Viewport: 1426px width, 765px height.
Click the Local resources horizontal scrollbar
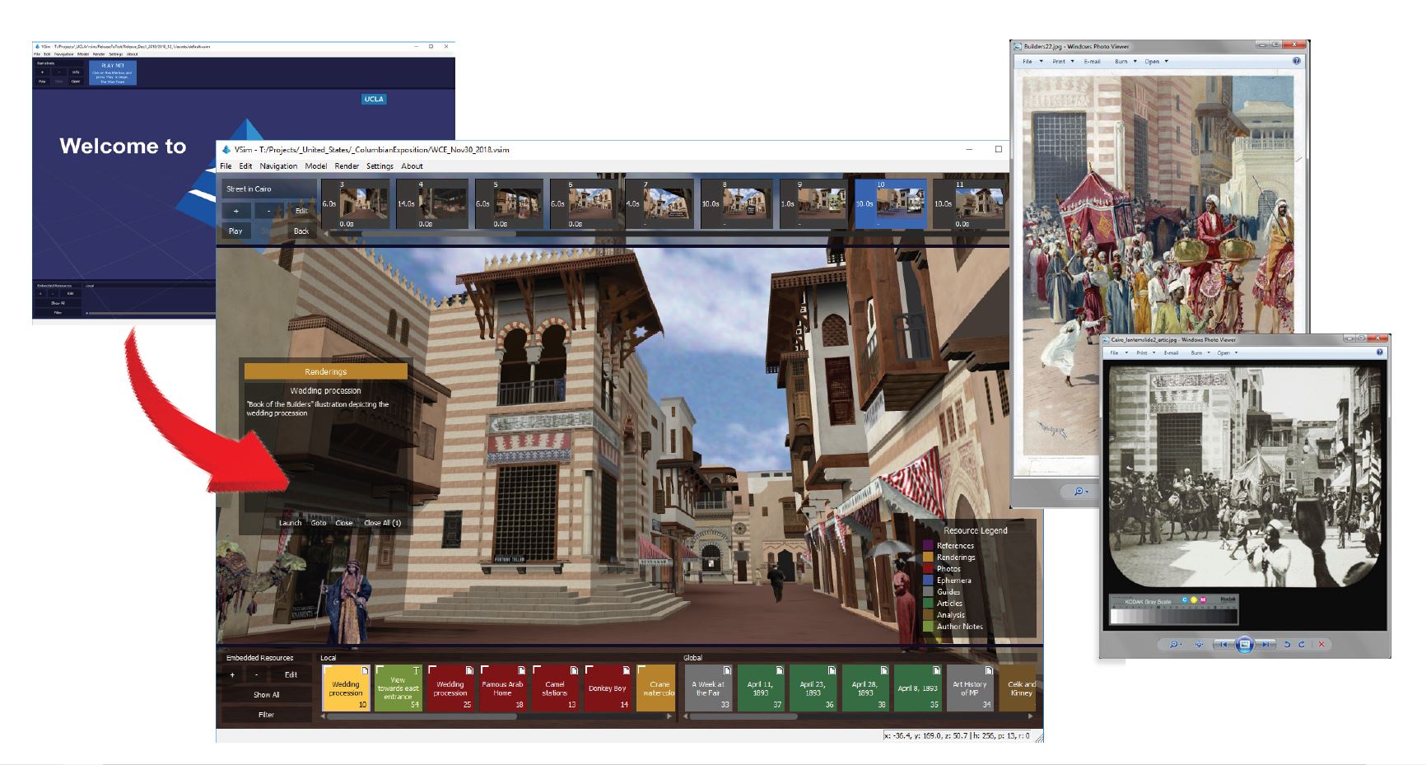pyautogui.click(x=422, y=717)
